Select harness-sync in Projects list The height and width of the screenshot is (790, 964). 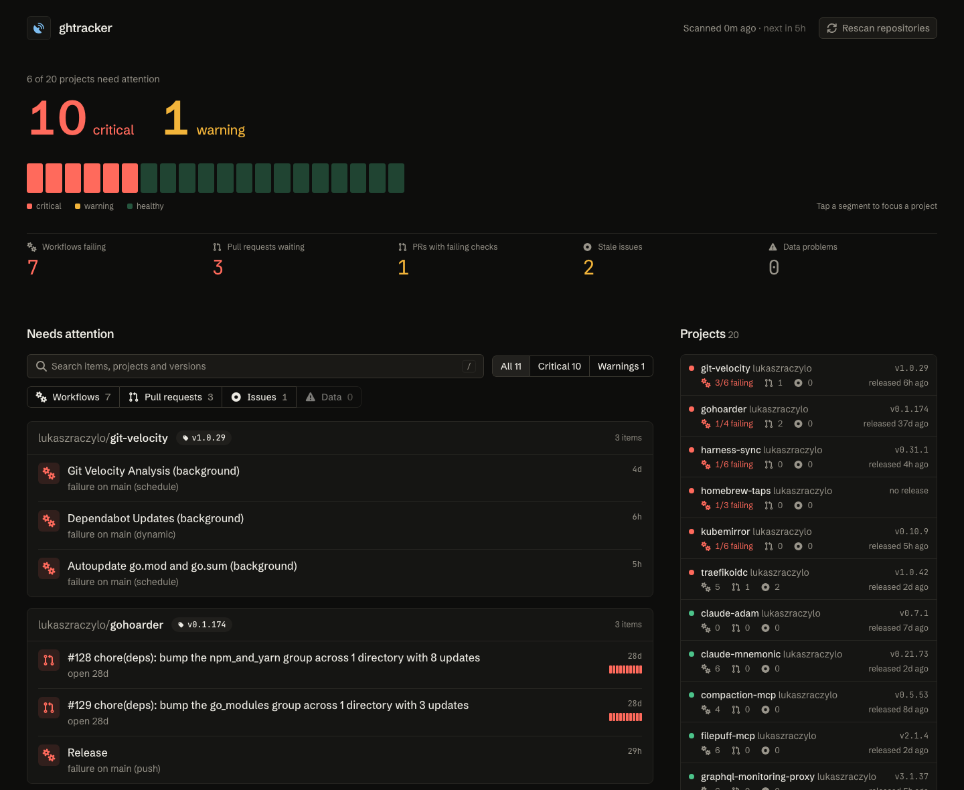click(x=809, y=457)
